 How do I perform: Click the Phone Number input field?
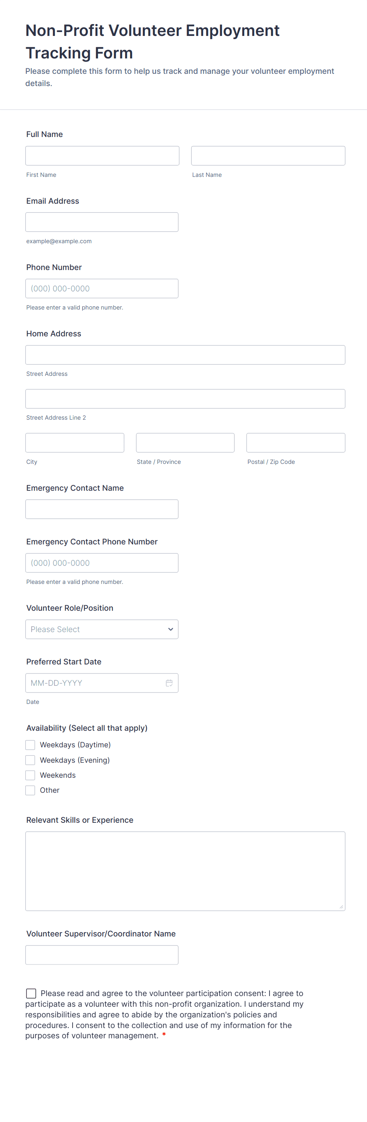coord(101,288)
